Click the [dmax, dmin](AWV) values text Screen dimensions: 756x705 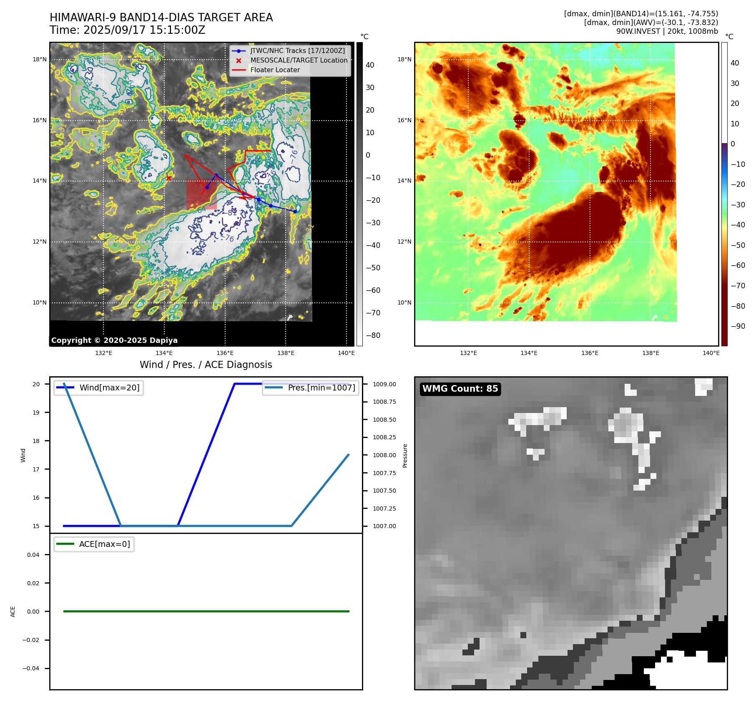(x=651, y=23)
